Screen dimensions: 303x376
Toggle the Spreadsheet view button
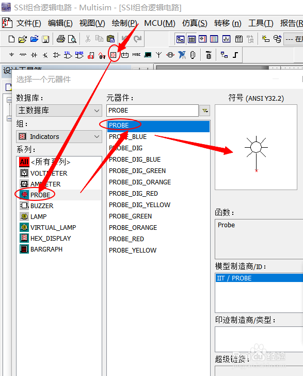pos(192,39)
